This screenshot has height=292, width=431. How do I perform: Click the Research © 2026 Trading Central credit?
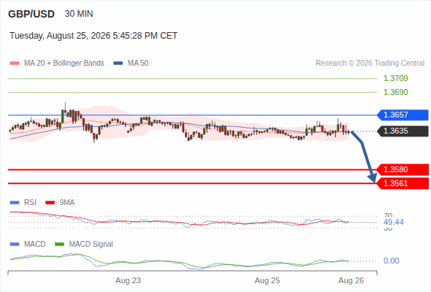370,64
